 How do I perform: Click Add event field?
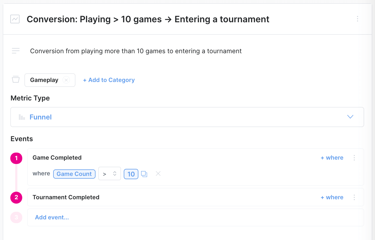pos(52,217)
